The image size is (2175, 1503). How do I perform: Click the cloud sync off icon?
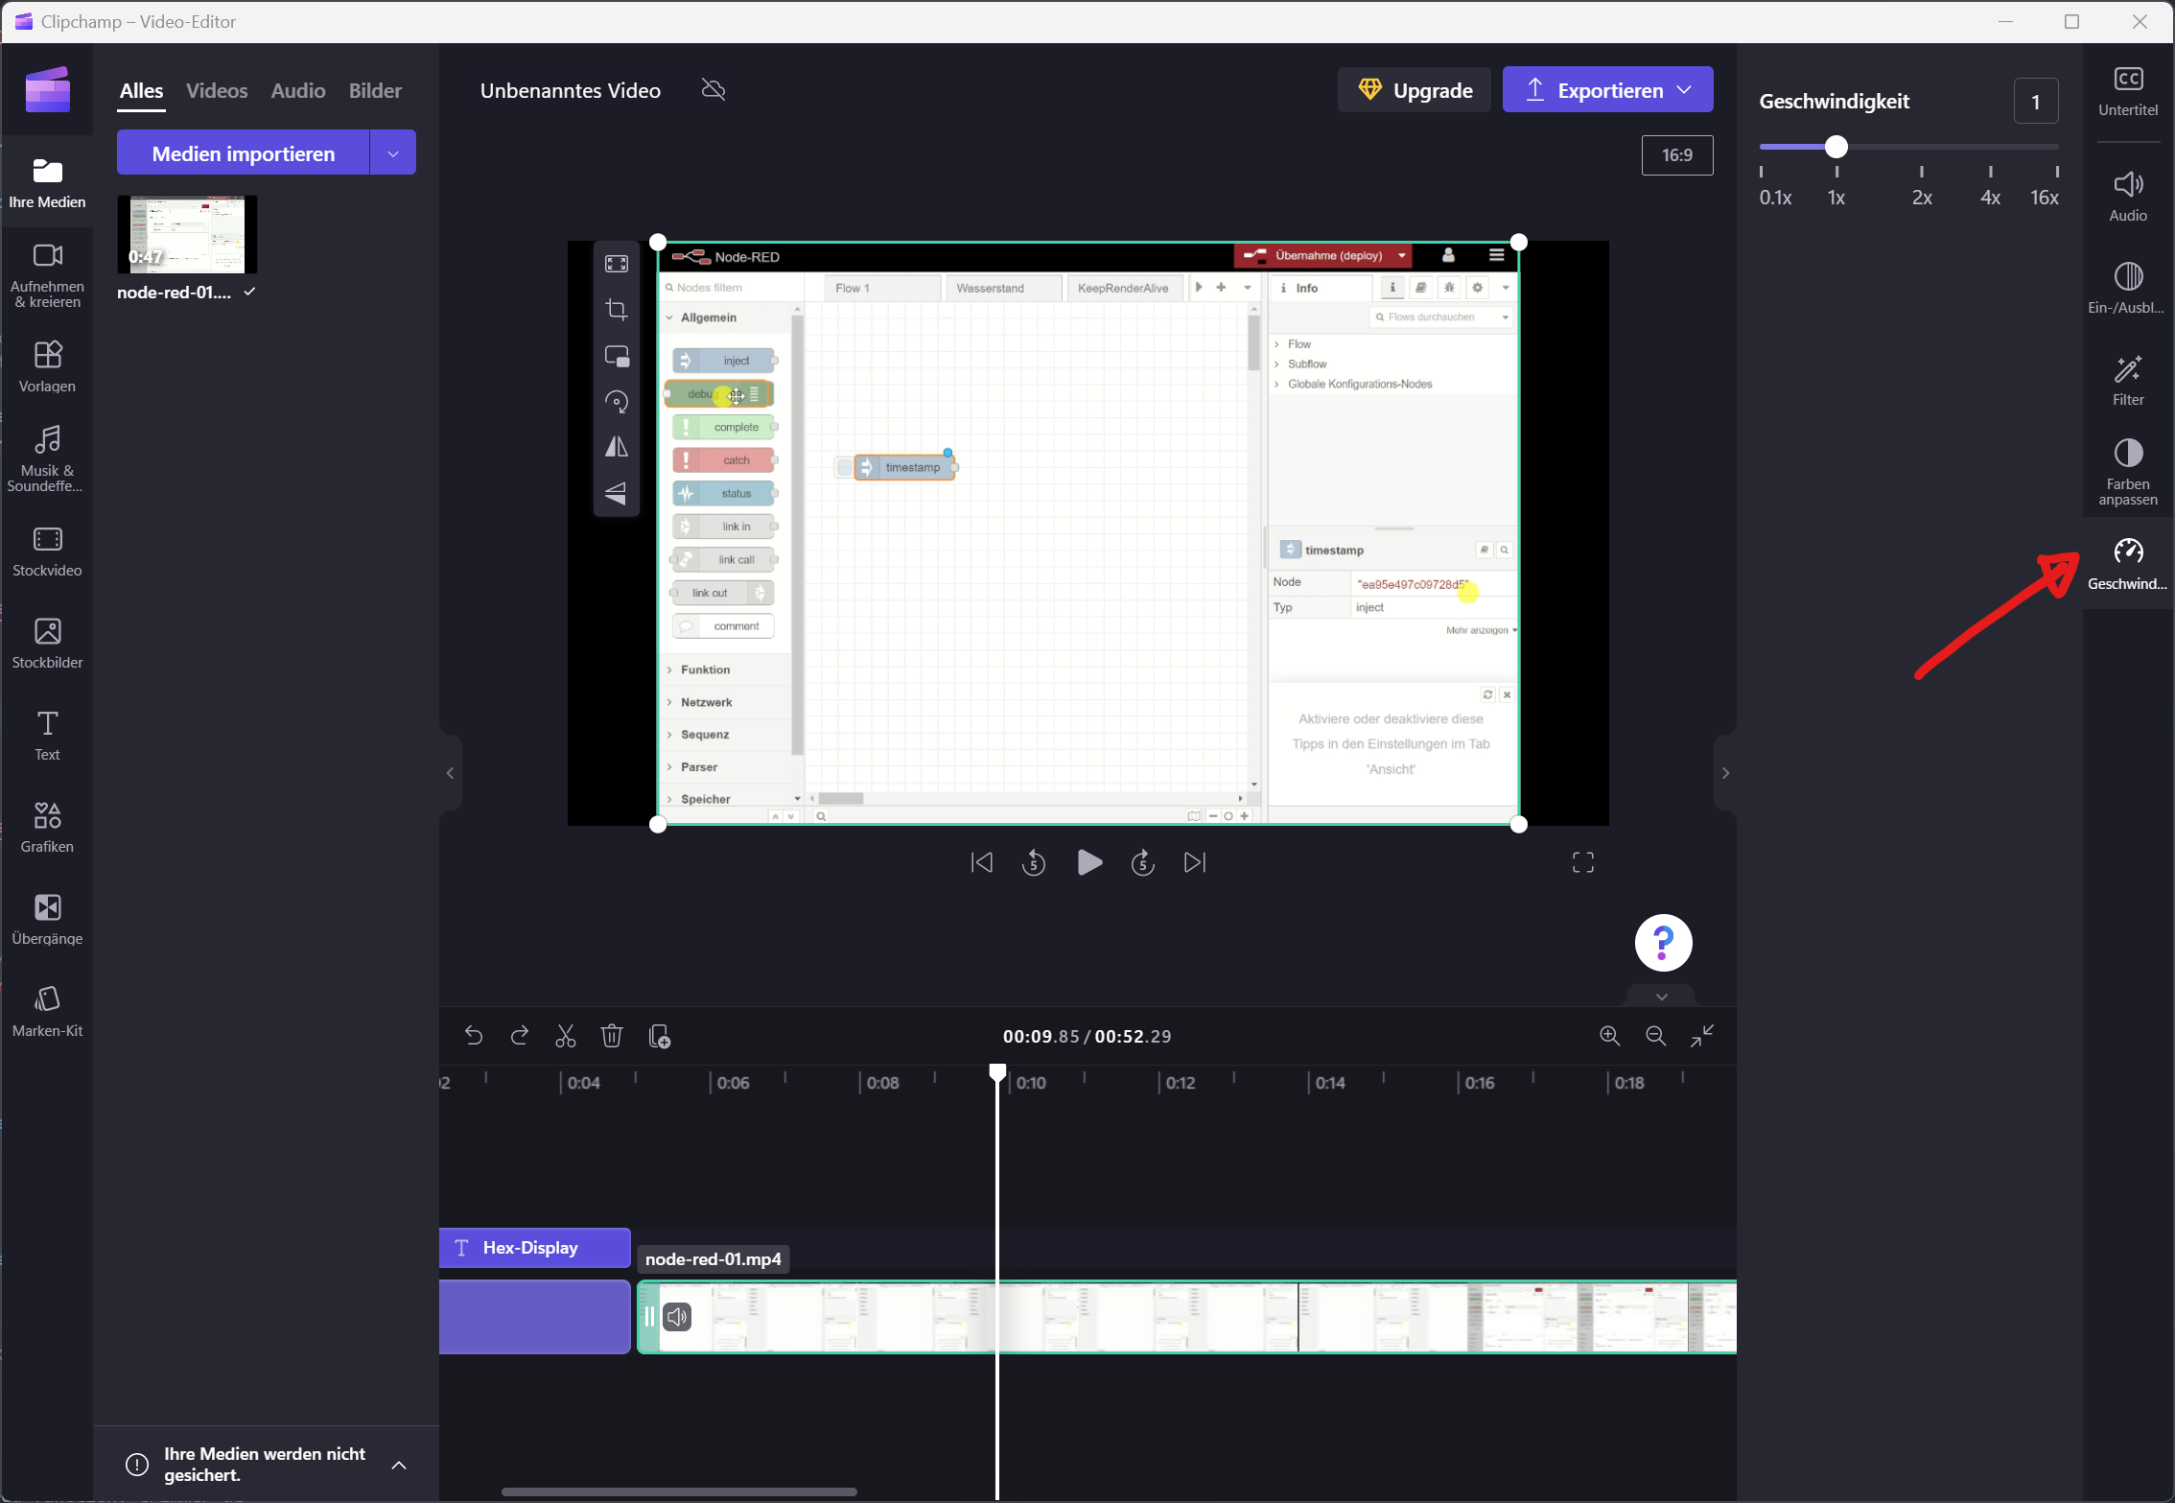click(x=713, y=90)
